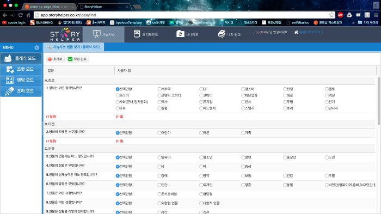Open the 기타 북마크 folder
Viewport: 381px width, 214px height.
(x=368, y=23)
